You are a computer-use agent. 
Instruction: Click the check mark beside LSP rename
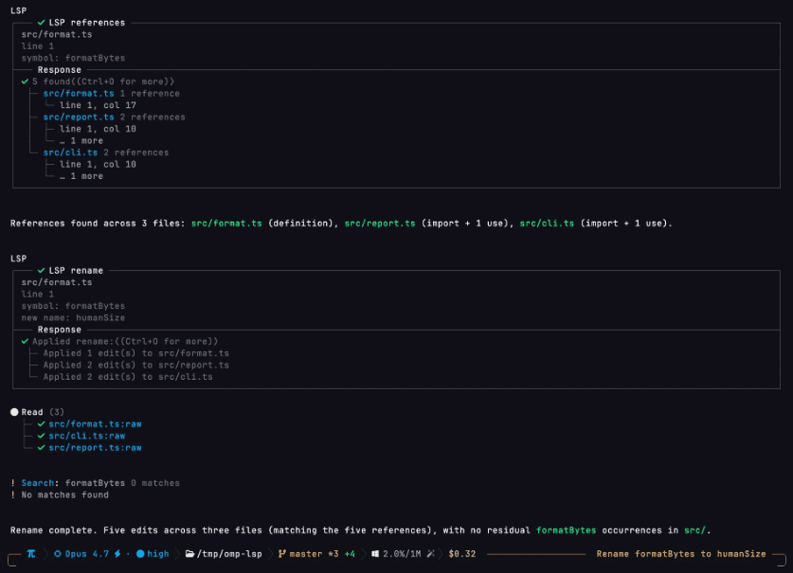coord(42,271)
